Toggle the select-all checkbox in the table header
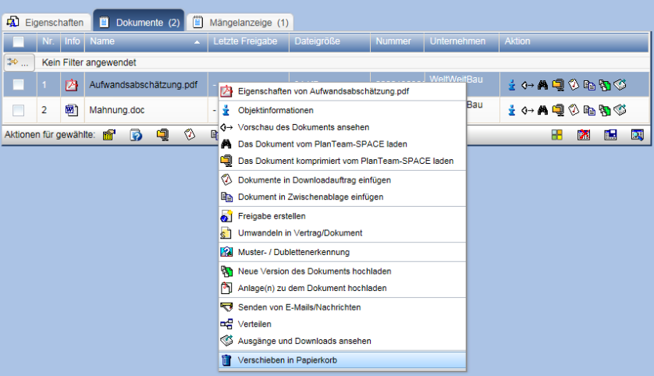This screenshot has height=376, width=654. tap(19, 42)
